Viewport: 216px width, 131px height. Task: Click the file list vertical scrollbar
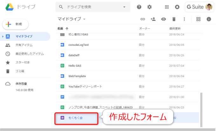point(201,110)
